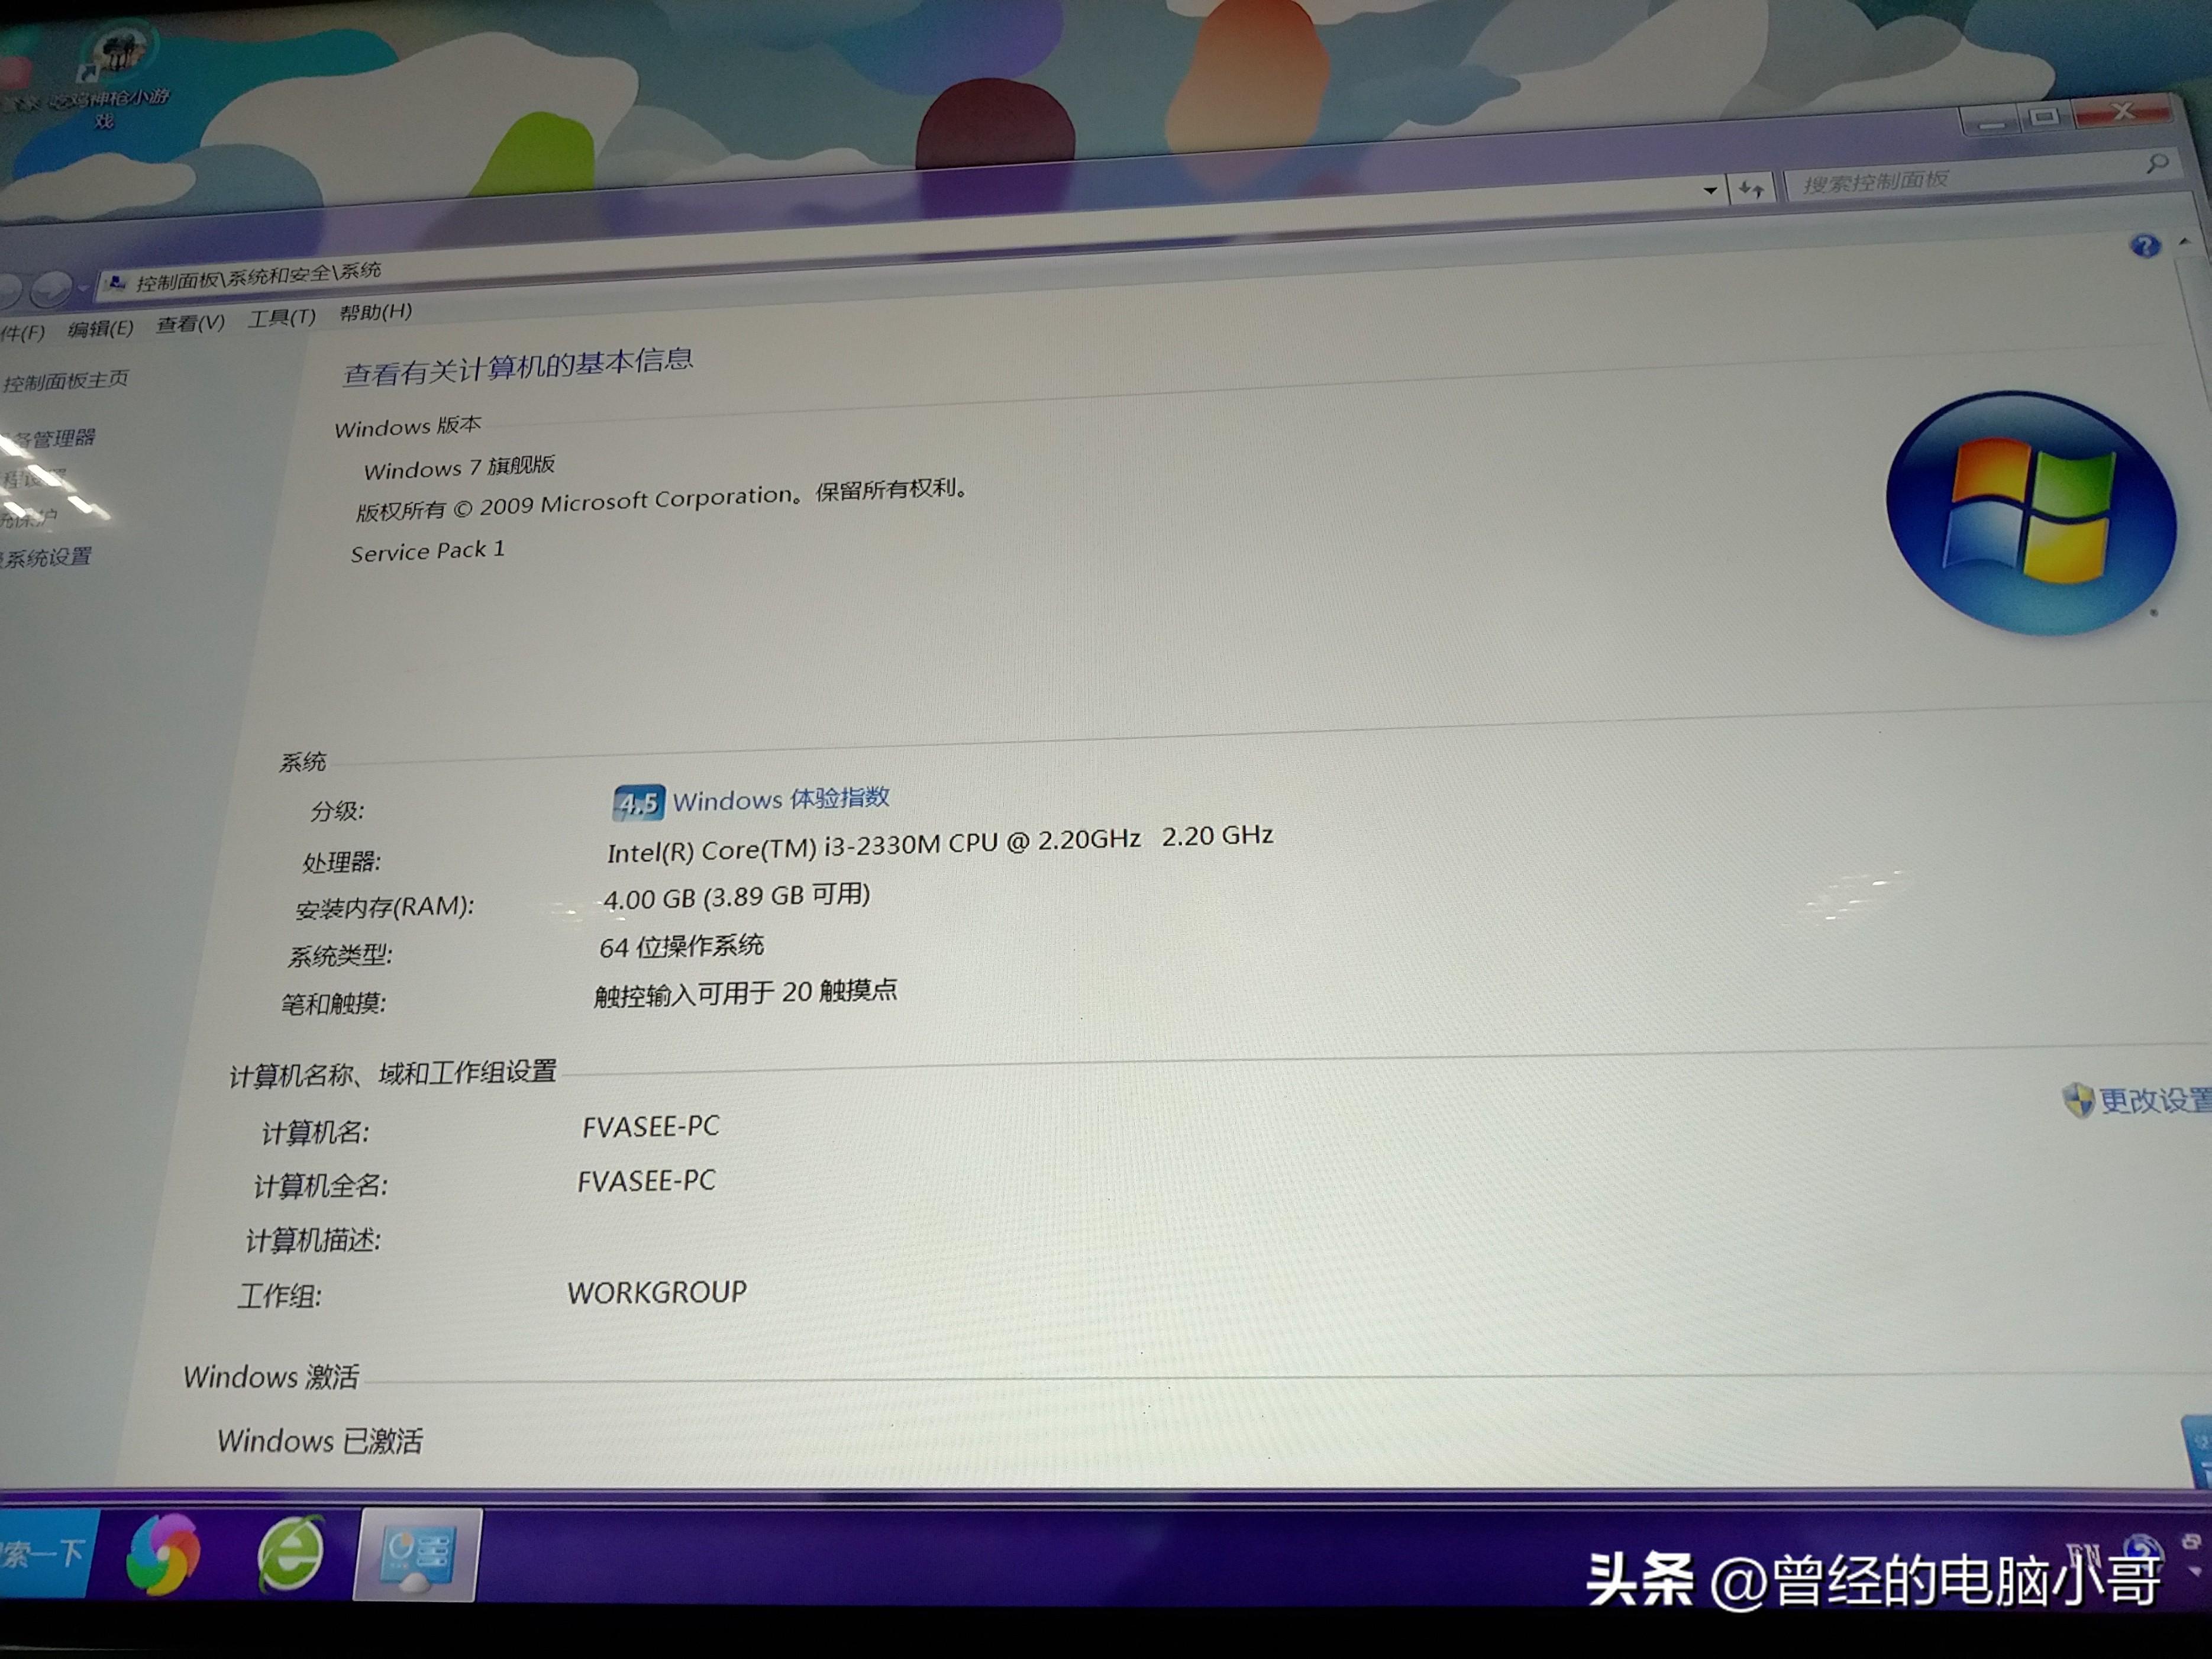Open the 件(F) file menu
The image size is (2212, 1659).
(x=22, y=332)
